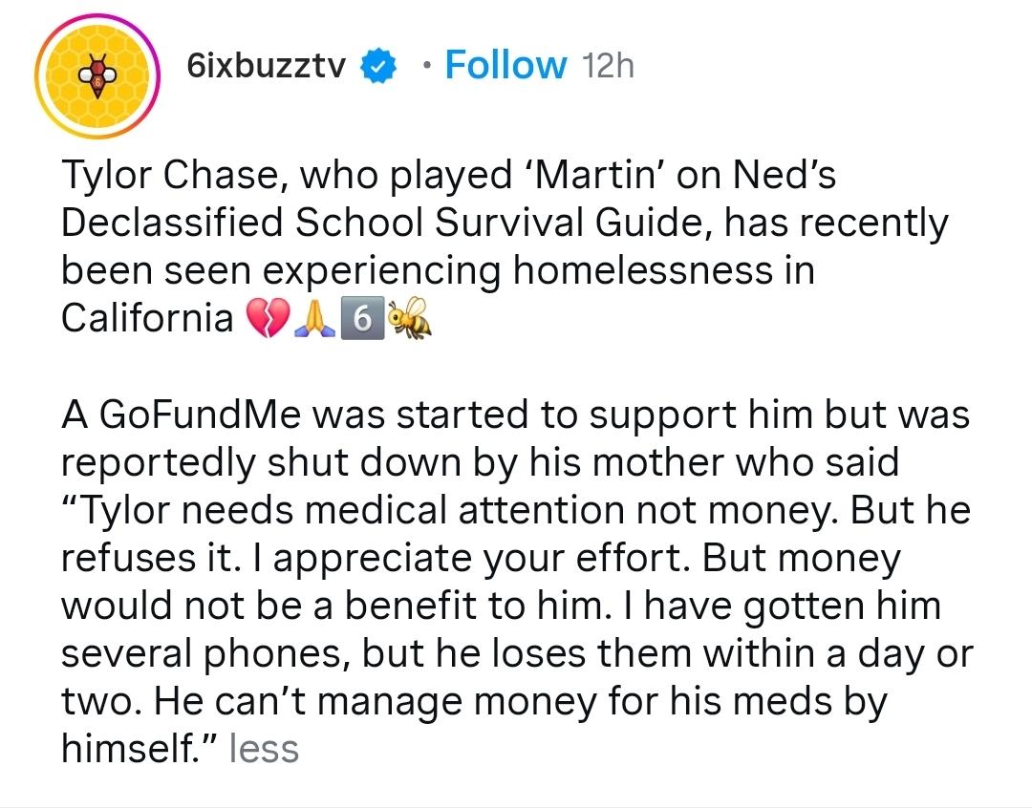Screen dimensions: 1032x809
Task: Click the bee emoji in caption
Action: click(x=410, y=321)
